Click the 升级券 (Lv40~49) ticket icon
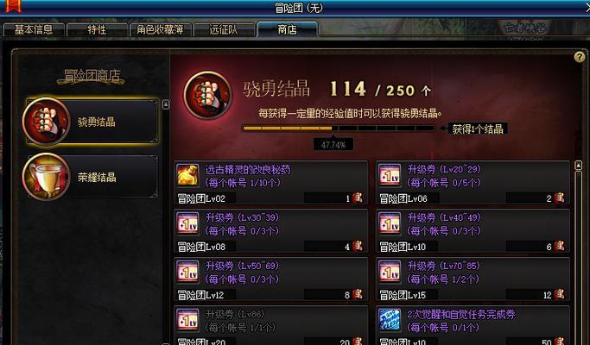 click(x=390, y=223)
